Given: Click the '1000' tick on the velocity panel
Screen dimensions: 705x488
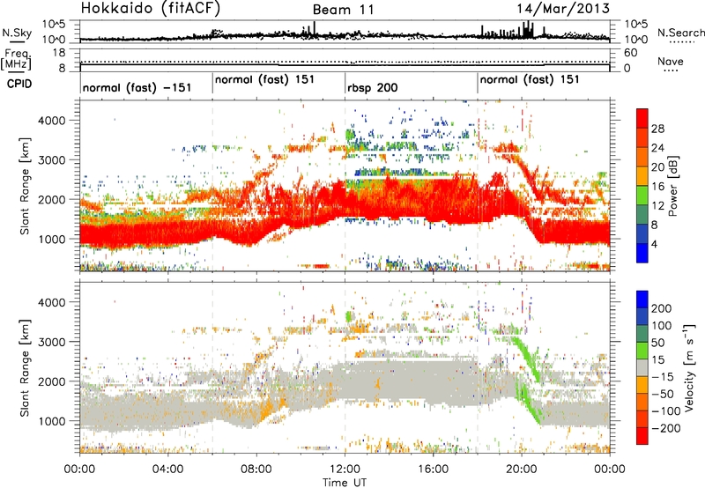Looking at the screenshot, I should coord(51,421).
